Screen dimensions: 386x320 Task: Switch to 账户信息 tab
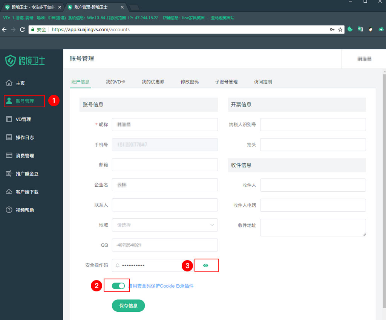pos(80,82)
